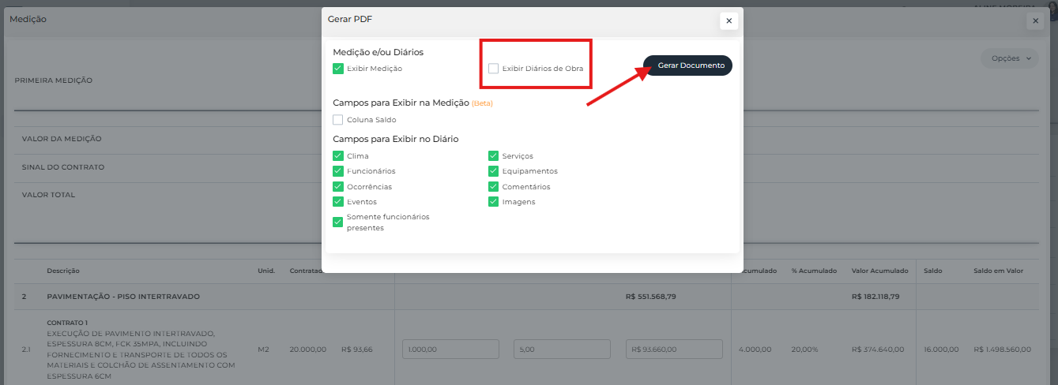Disable the Funcionários checkbox
Viewport: 1058px width, 385px height.
click(x=338, y=171)
